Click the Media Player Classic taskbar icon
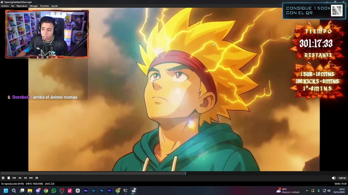The height and width of the screenshot is (195, 348). [x=133, y=191]
